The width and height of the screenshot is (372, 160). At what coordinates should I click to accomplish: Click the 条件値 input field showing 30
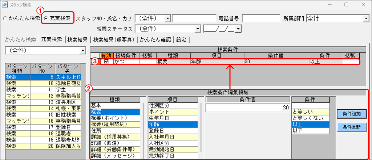pyautogui.click(x=248, y=108)
